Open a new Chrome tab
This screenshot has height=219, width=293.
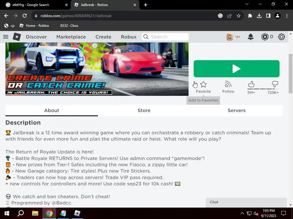(x=146, y=5)
